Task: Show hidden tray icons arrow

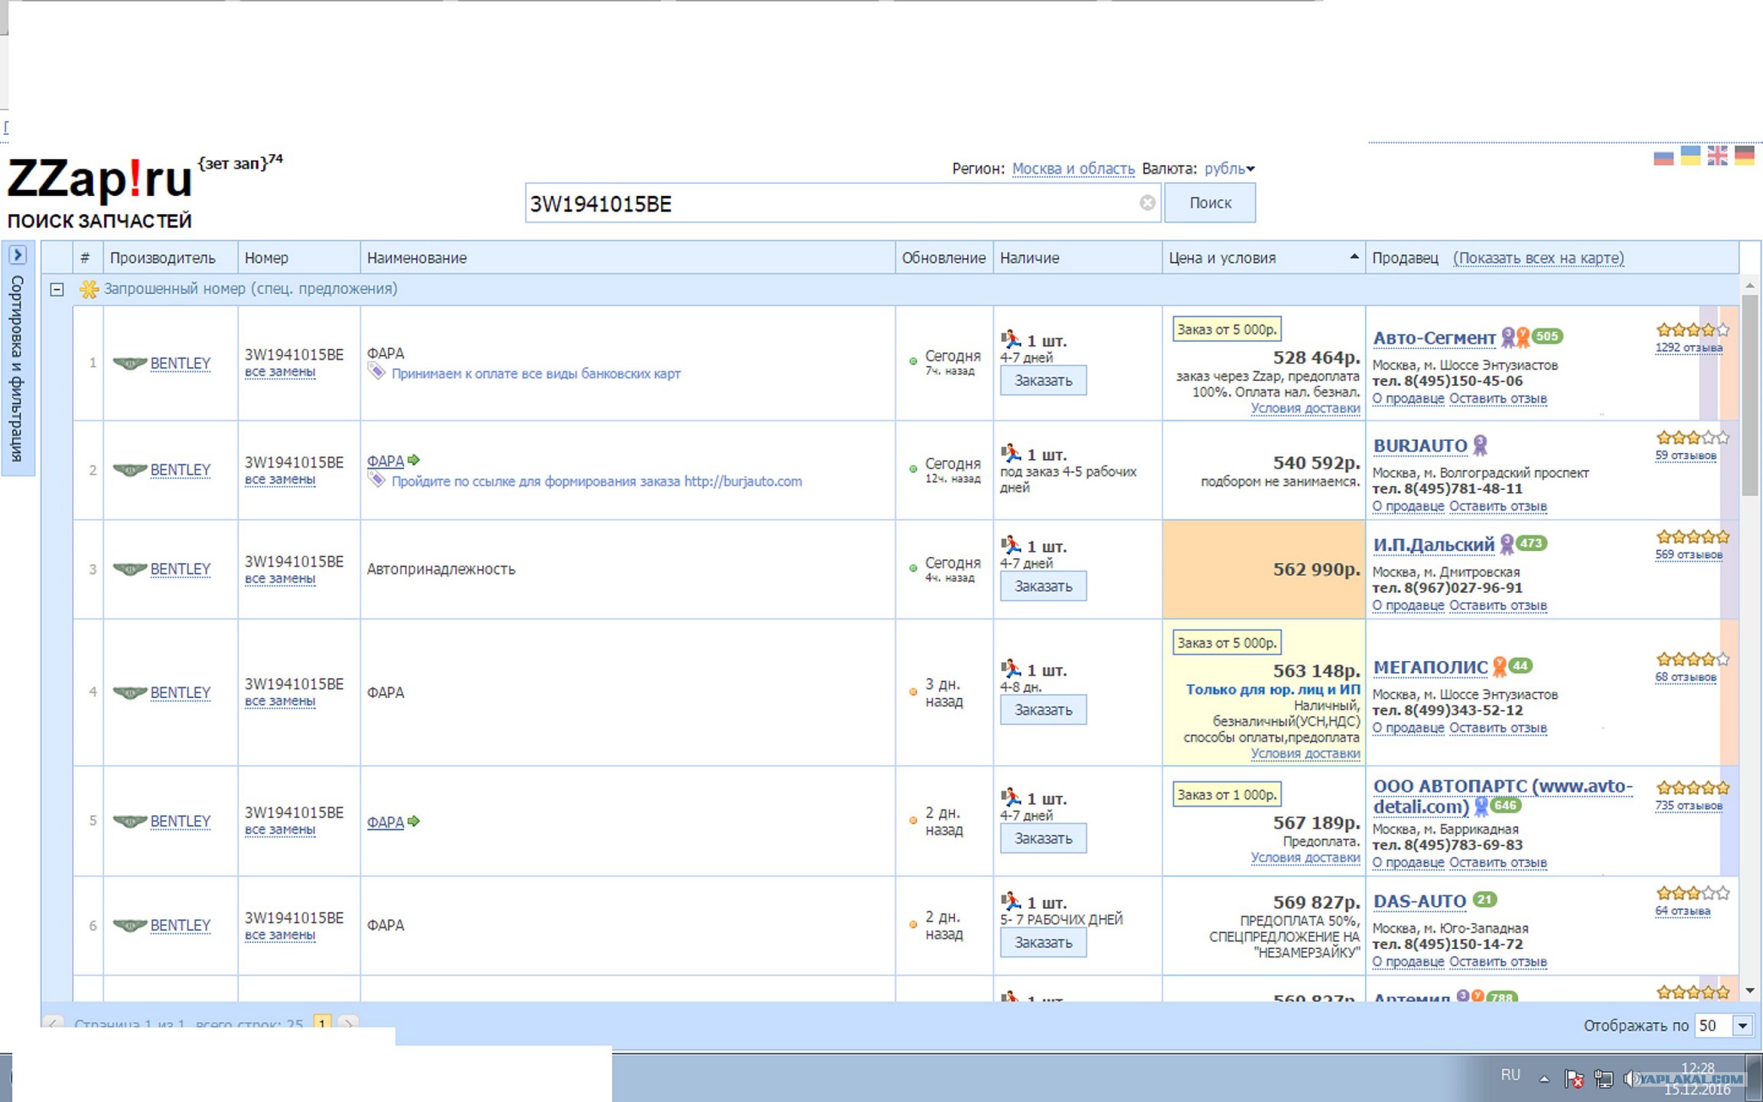Action: coord(1544,1079)
